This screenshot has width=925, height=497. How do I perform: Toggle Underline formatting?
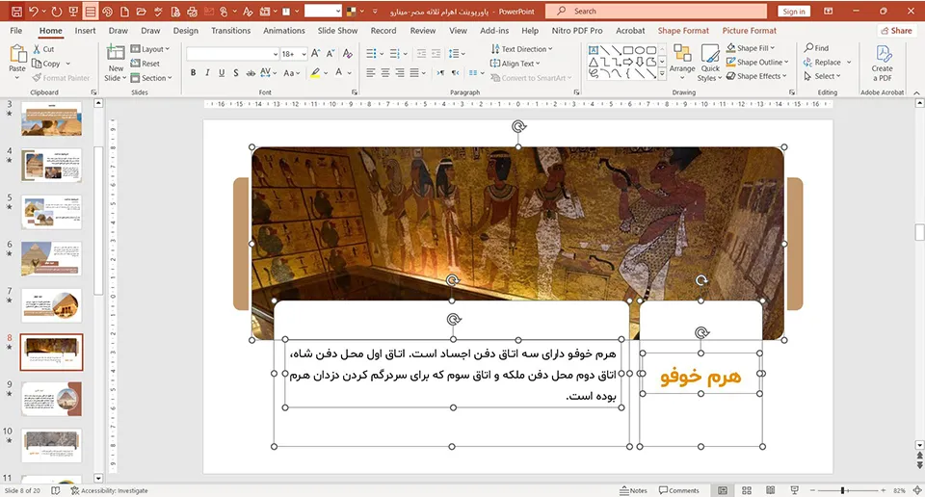[x=222, y=72]
